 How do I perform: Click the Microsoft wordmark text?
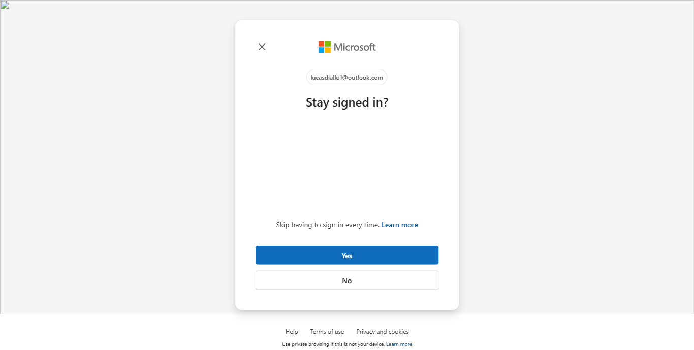(355, 47)
